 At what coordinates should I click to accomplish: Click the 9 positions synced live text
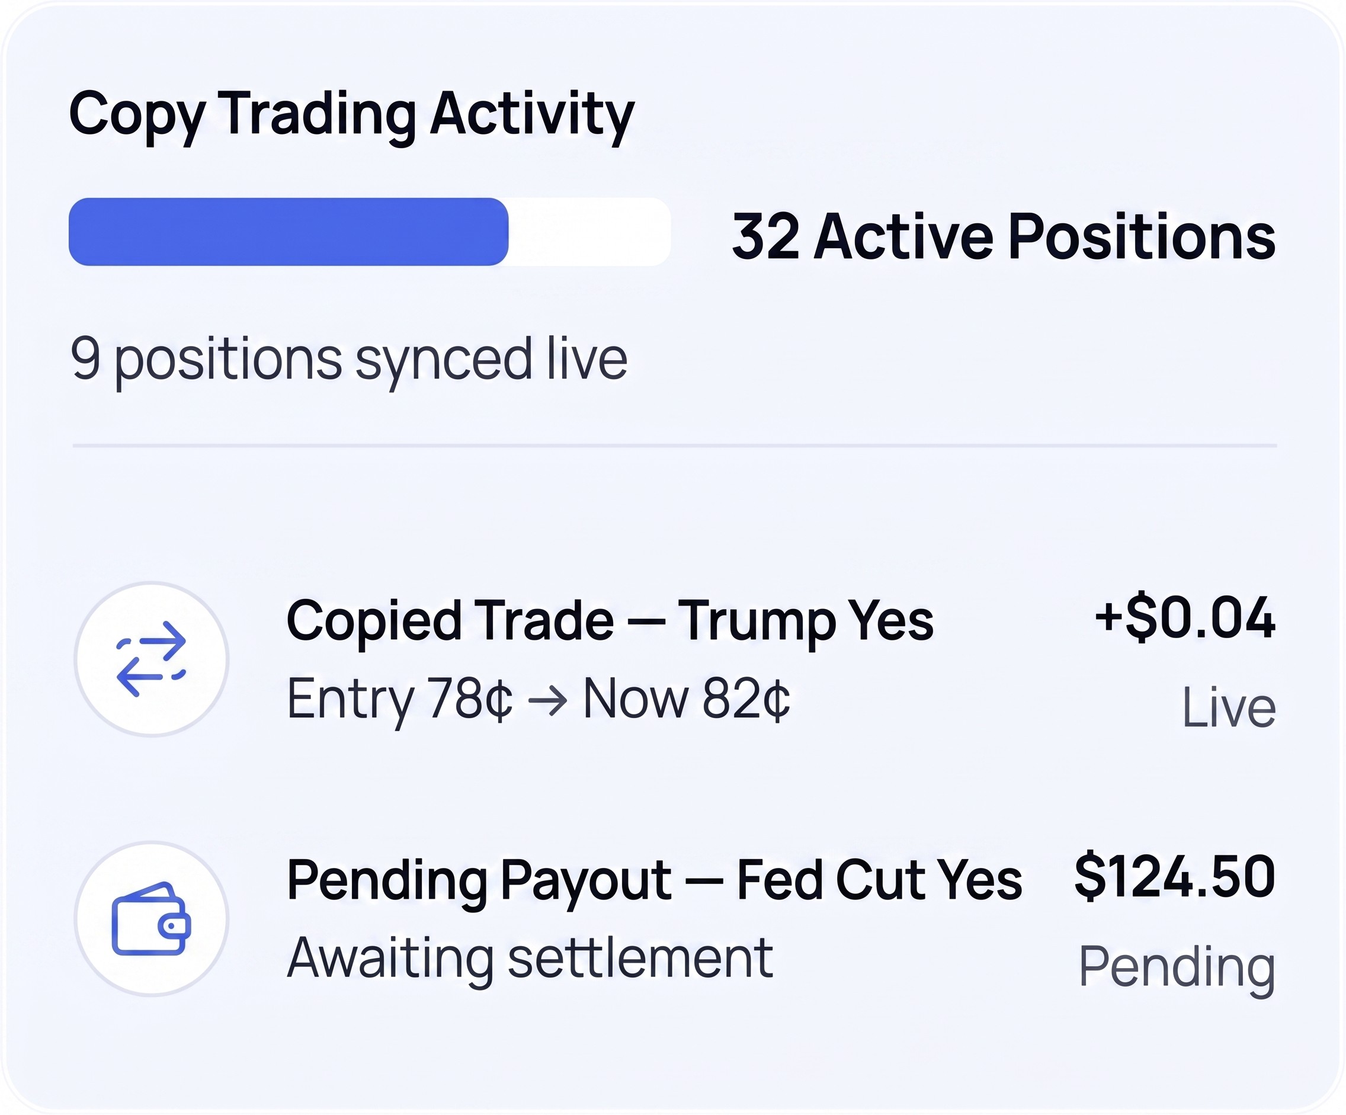pyautogui.click(x=349, y=360)
